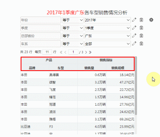
Task: Click the edit pencil for 季度 filter
Action: 134,28
